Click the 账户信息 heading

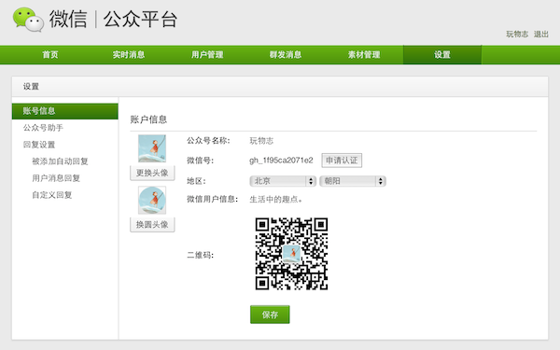148,119
